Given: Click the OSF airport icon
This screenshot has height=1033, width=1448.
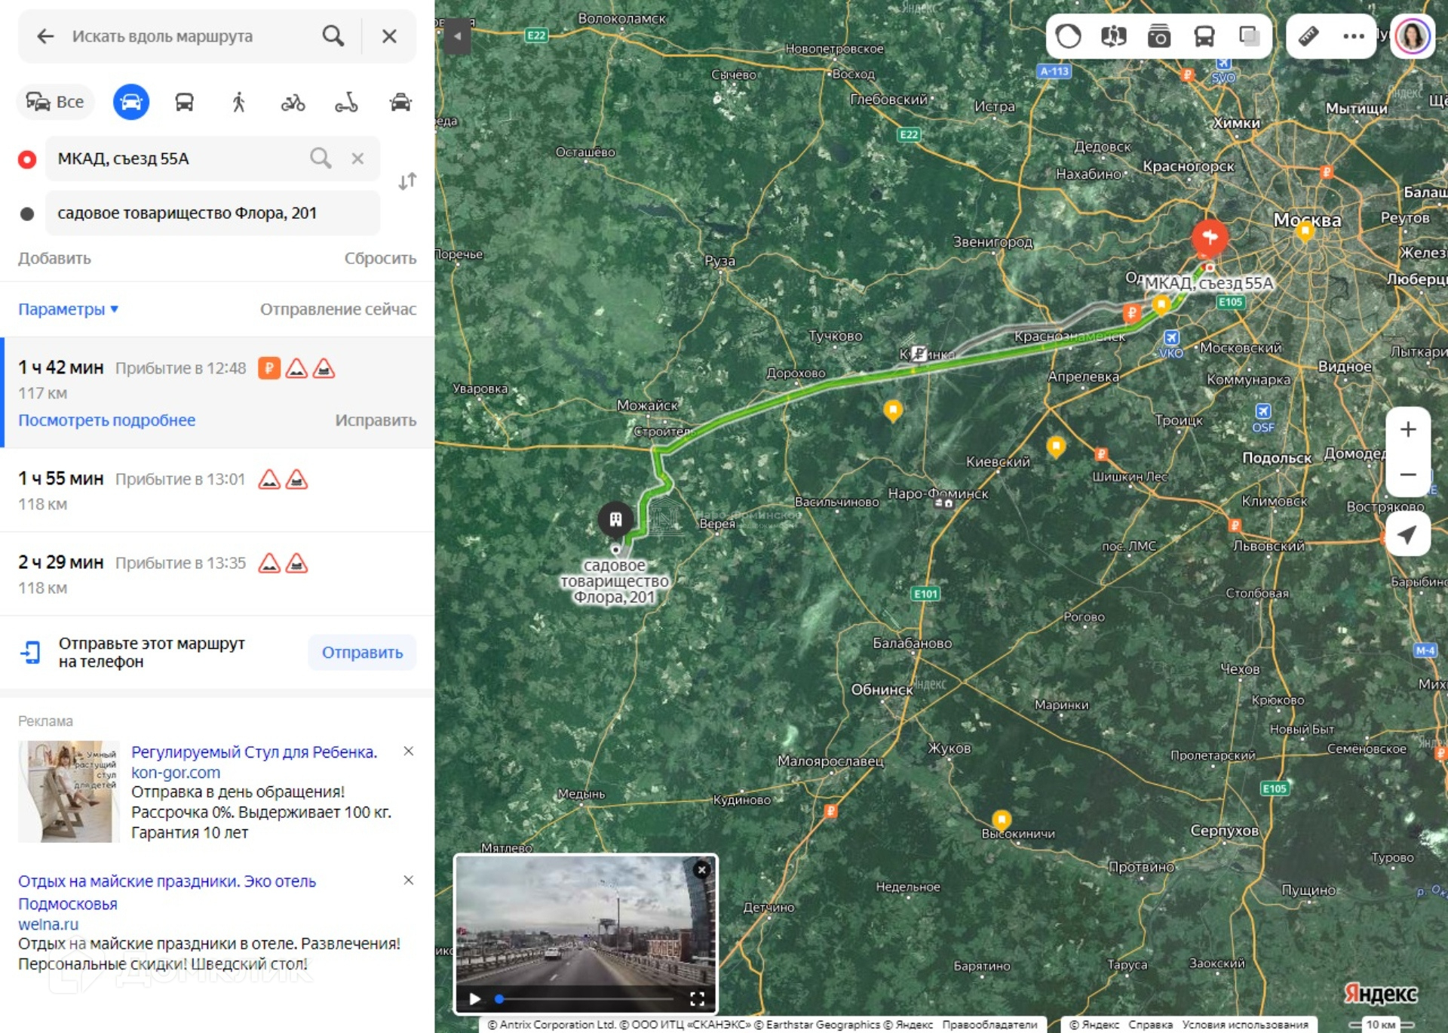Looking at the screenshot, I should 1263,411.
